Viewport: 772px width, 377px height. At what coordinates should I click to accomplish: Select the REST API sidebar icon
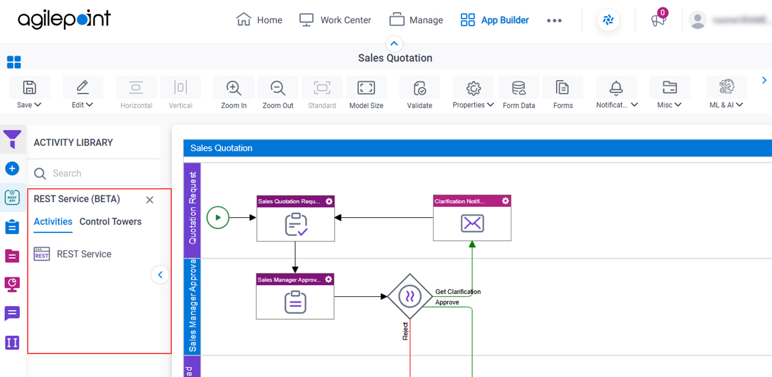click(x=12, y=197)
